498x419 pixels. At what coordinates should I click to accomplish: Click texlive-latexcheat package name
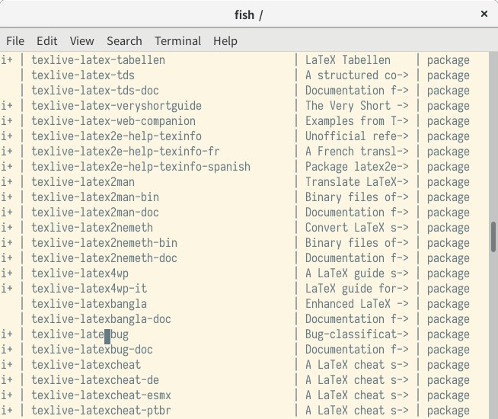pos(86,365)
